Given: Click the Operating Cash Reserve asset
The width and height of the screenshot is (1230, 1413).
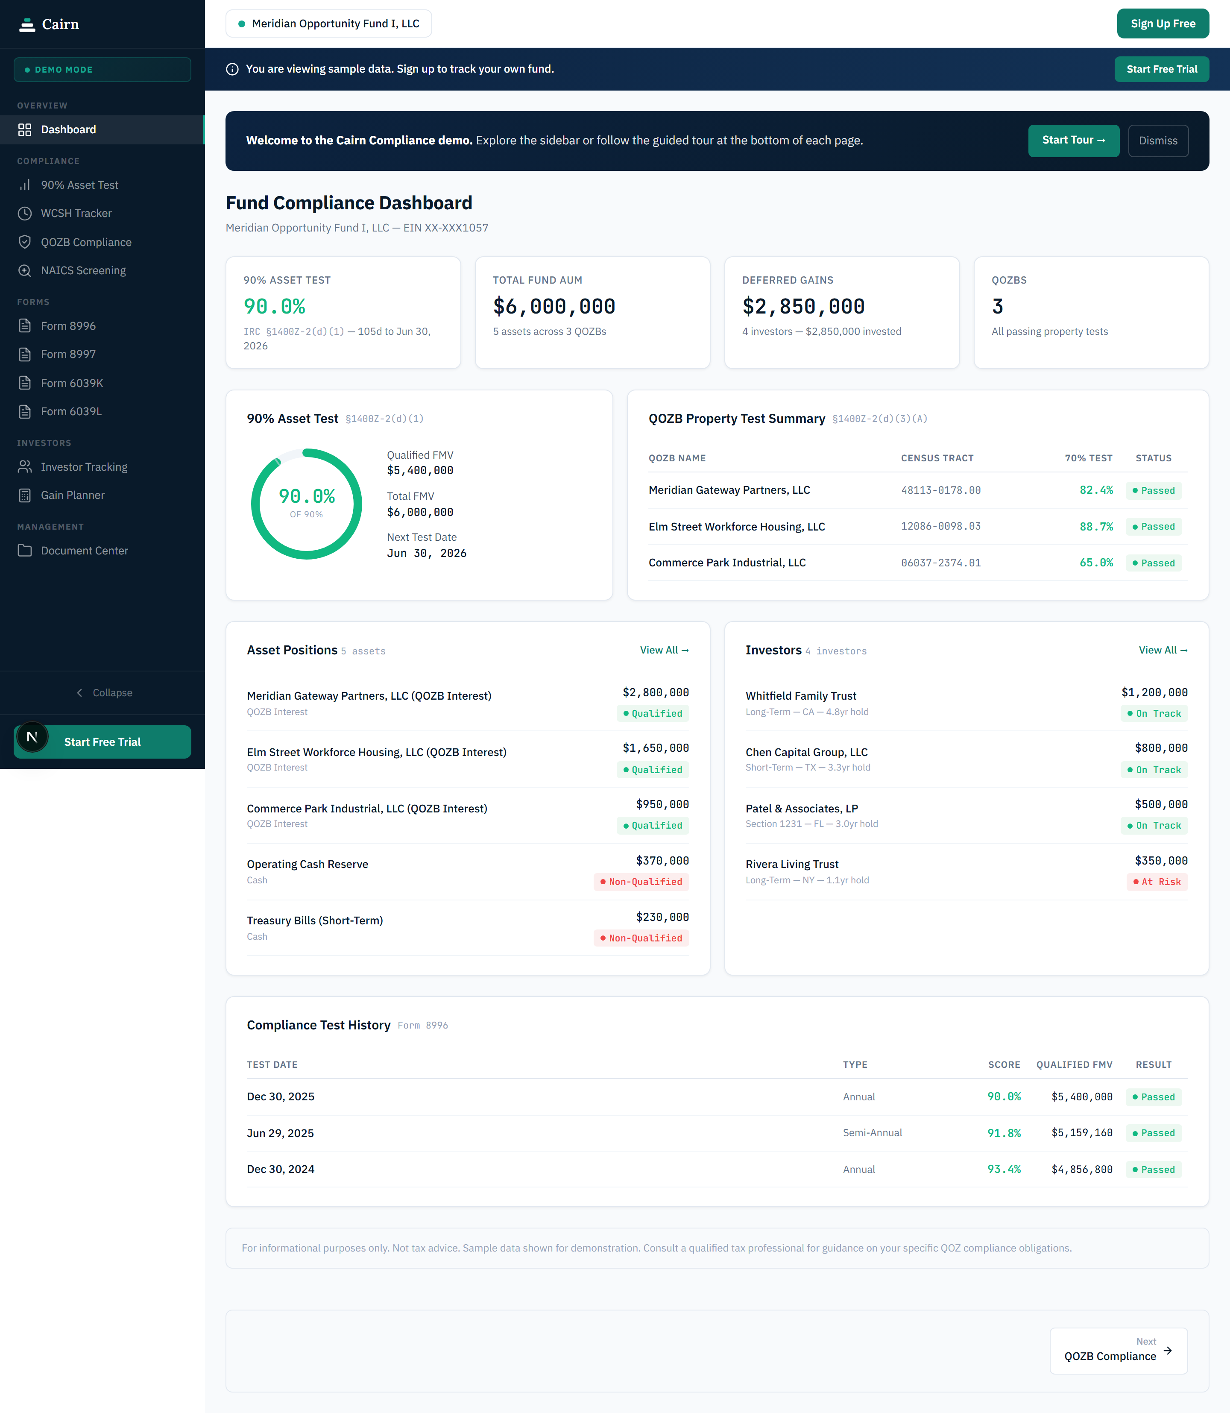Looking at the screenshot, I should tap(467, 871).
